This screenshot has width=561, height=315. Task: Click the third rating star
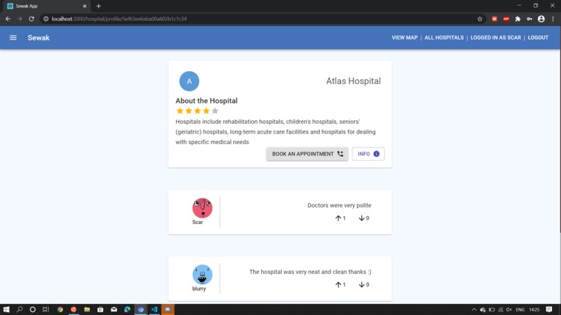198,111
